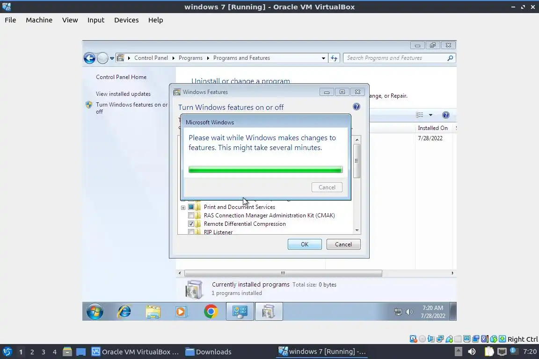This screenshot has width=539, height=359.
Task: Click the features list scrollbar thumb
Action: click(357, 161)
